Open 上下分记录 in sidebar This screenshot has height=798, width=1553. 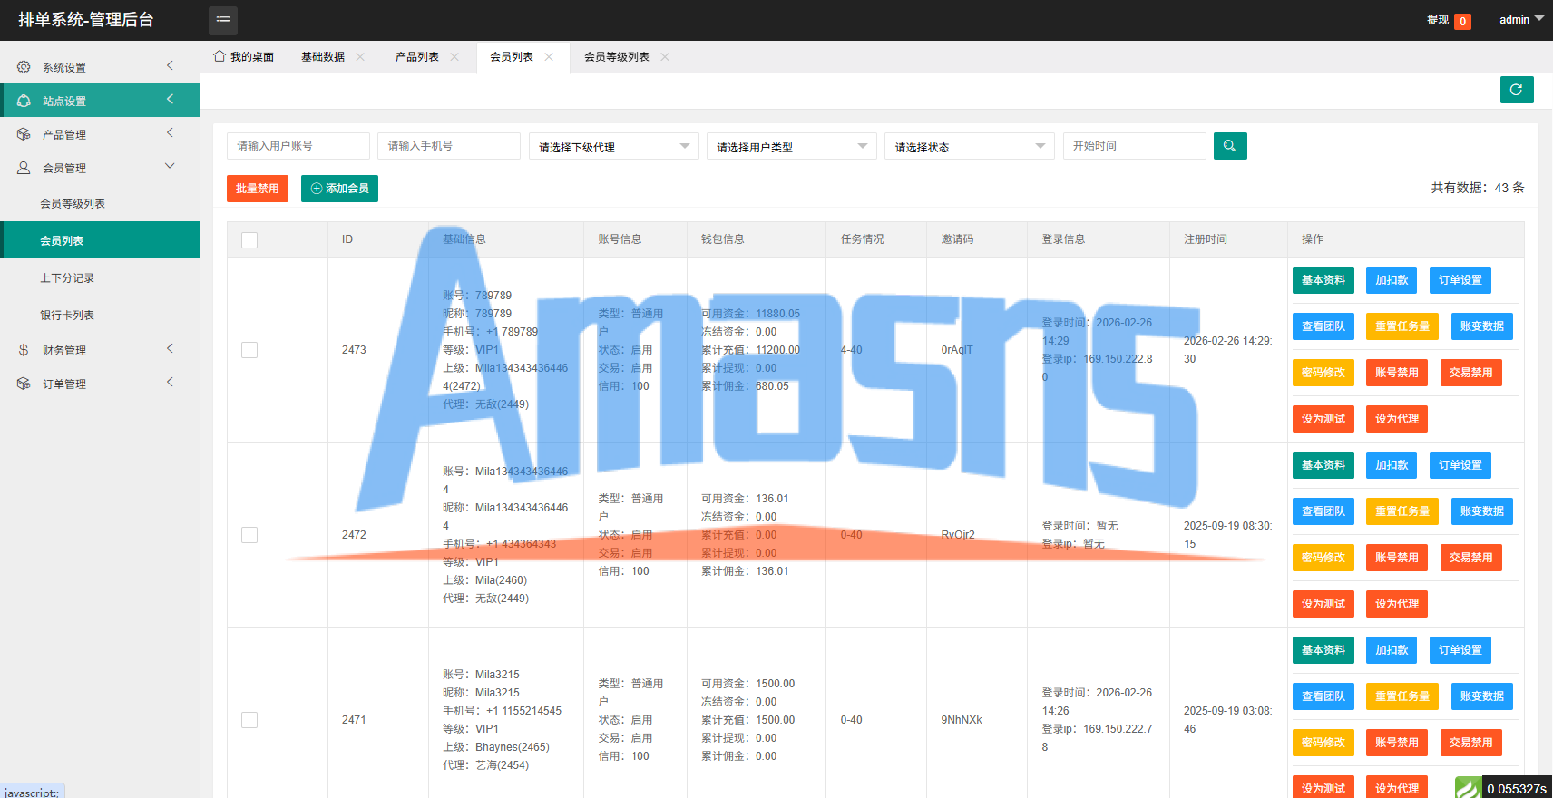(x=100, y=277)
